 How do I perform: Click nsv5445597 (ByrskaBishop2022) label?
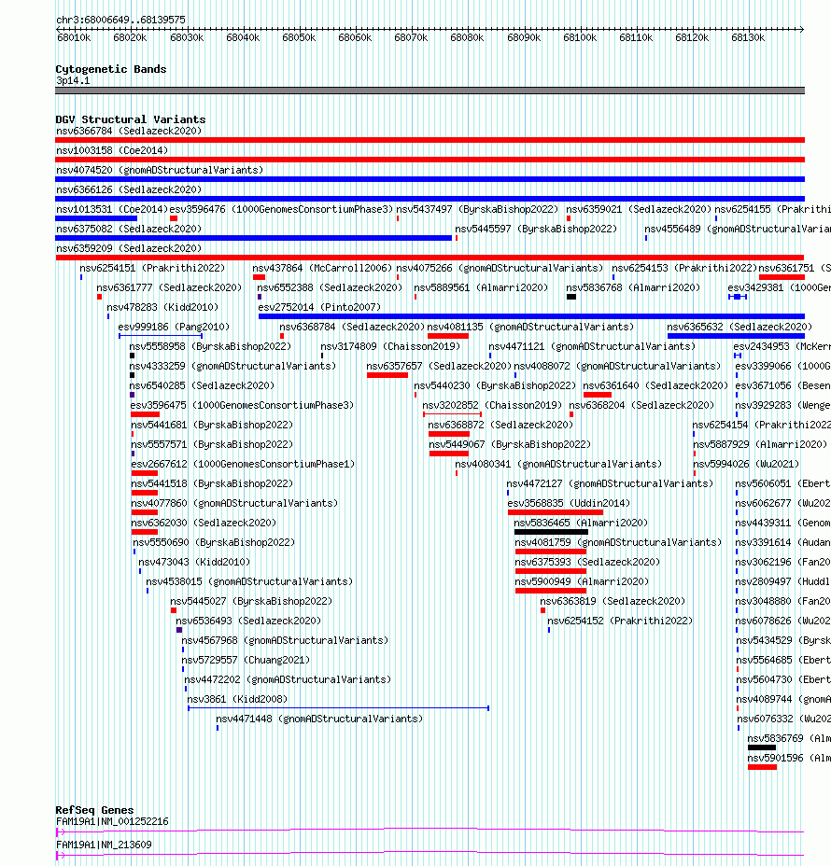536,229
